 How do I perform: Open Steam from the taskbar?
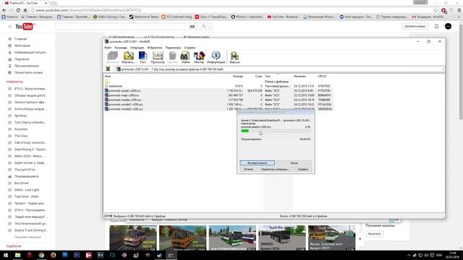click(159, 255)
